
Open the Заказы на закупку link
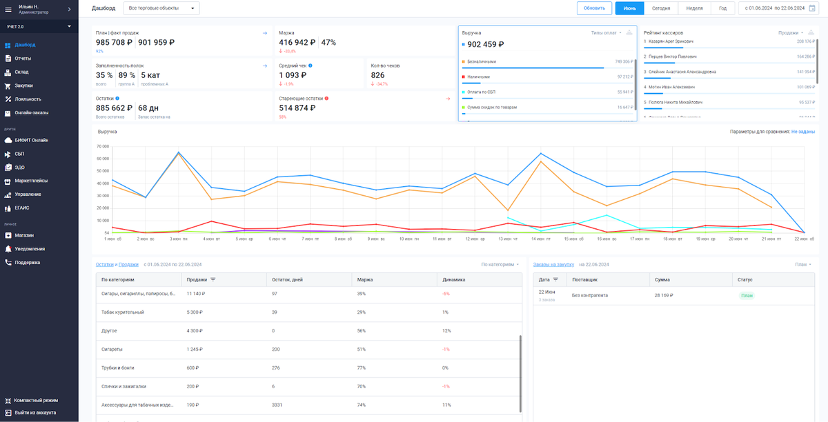(553, 264)
